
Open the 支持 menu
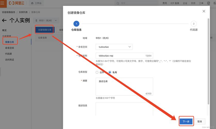click(x=193, y=3)
